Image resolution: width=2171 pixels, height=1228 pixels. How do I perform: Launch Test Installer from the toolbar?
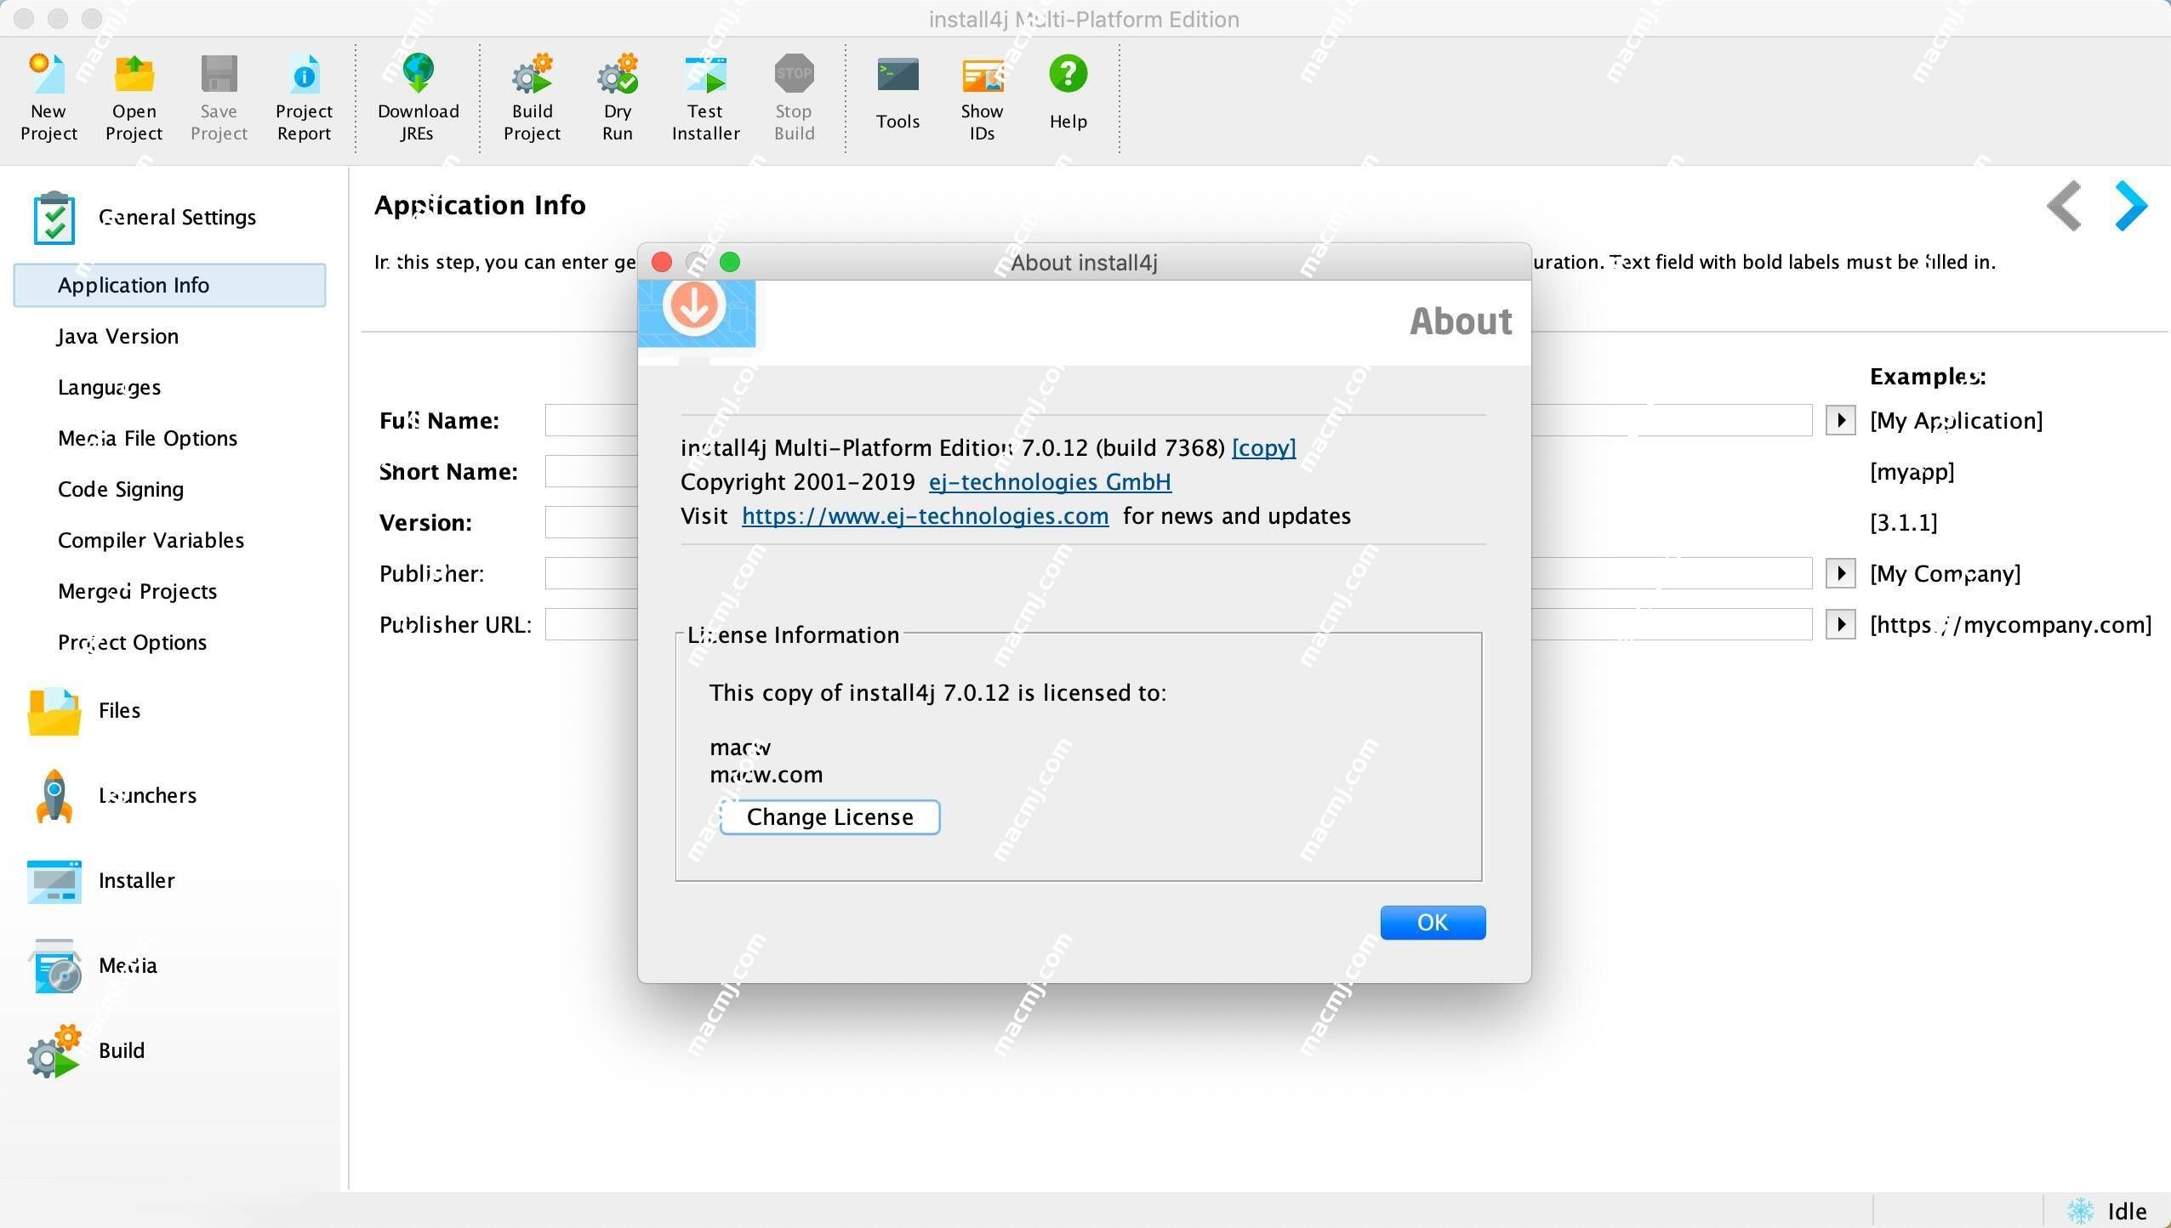[x=705, y=74]
